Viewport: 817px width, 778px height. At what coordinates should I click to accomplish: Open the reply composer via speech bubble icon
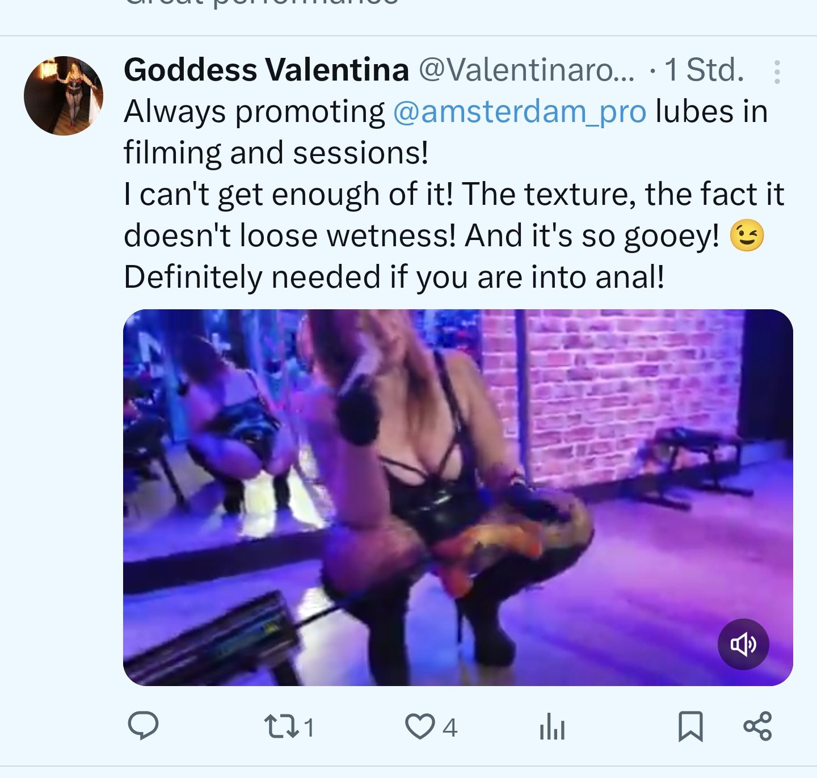tap(143, 726)
